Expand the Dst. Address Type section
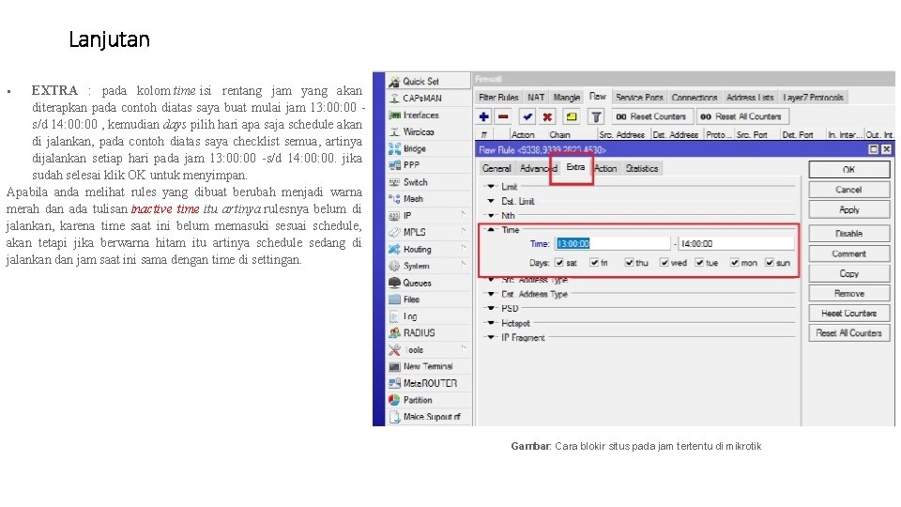901x507 pixels. (491, 294)
